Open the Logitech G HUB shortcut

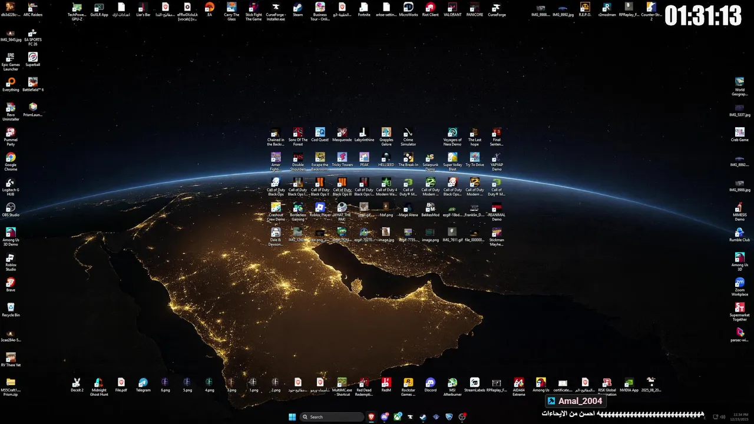(x=11, y=187)
